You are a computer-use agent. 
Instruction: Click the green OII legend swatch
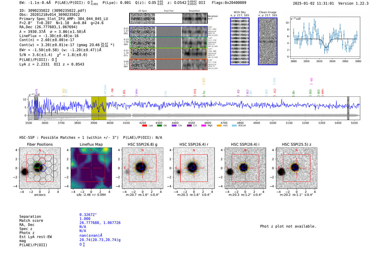(159, 125)
